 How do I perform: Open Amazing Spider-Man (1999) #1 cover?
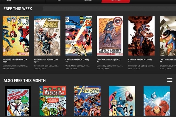coord(16,36)
